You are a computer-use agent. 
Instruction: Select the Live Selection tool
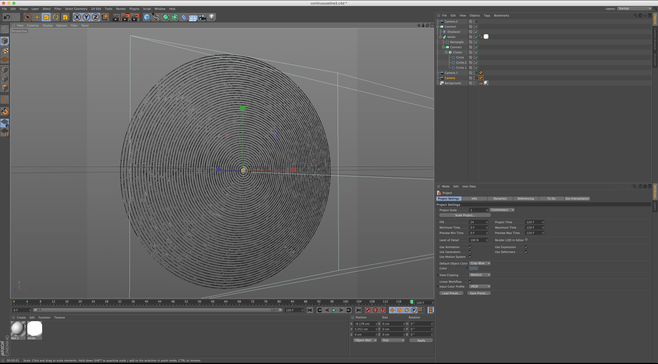(27, 17)
